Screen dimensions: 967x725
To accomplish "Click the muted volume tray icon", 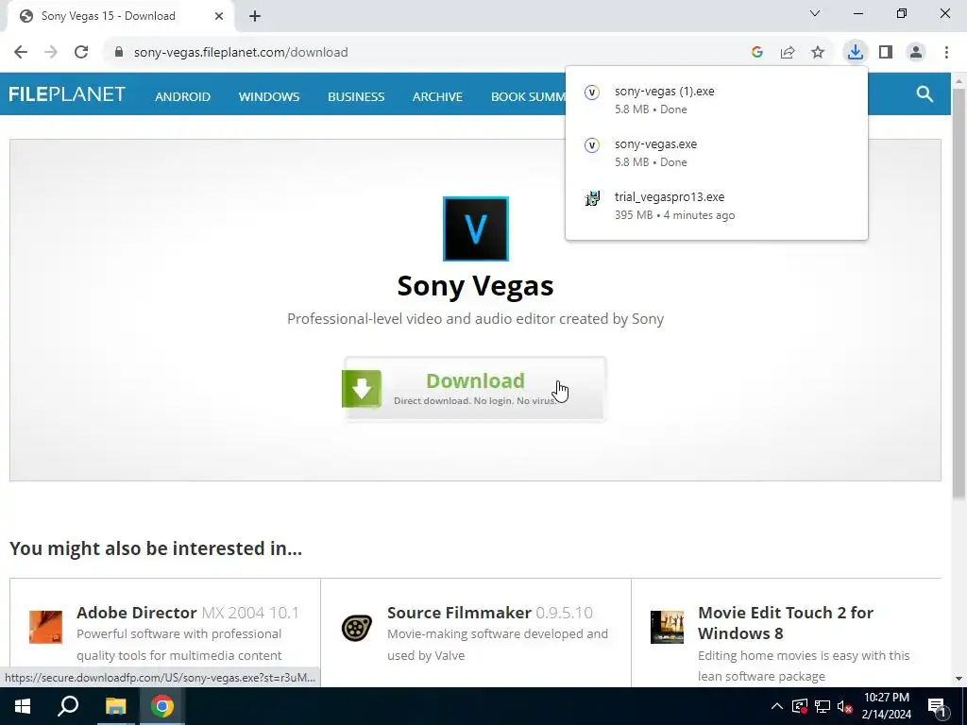I will (x=844, y=706).
